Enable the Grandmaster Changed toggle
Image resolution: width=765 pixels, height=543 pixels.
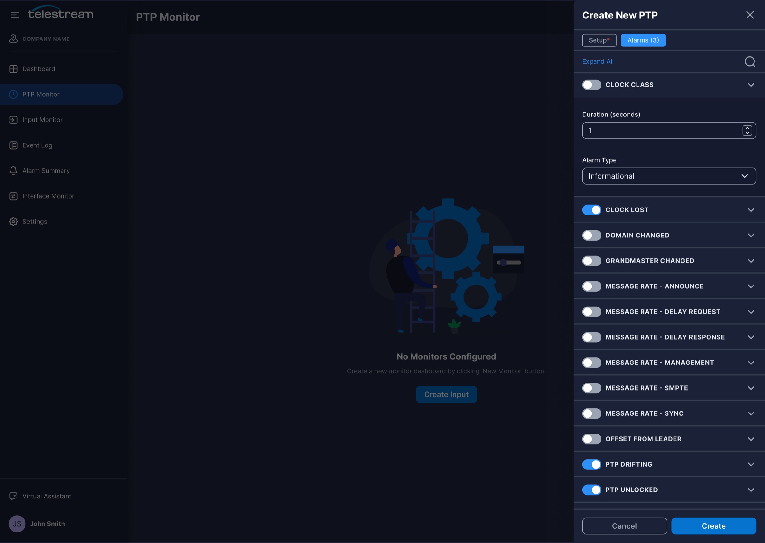coord(592,260)
